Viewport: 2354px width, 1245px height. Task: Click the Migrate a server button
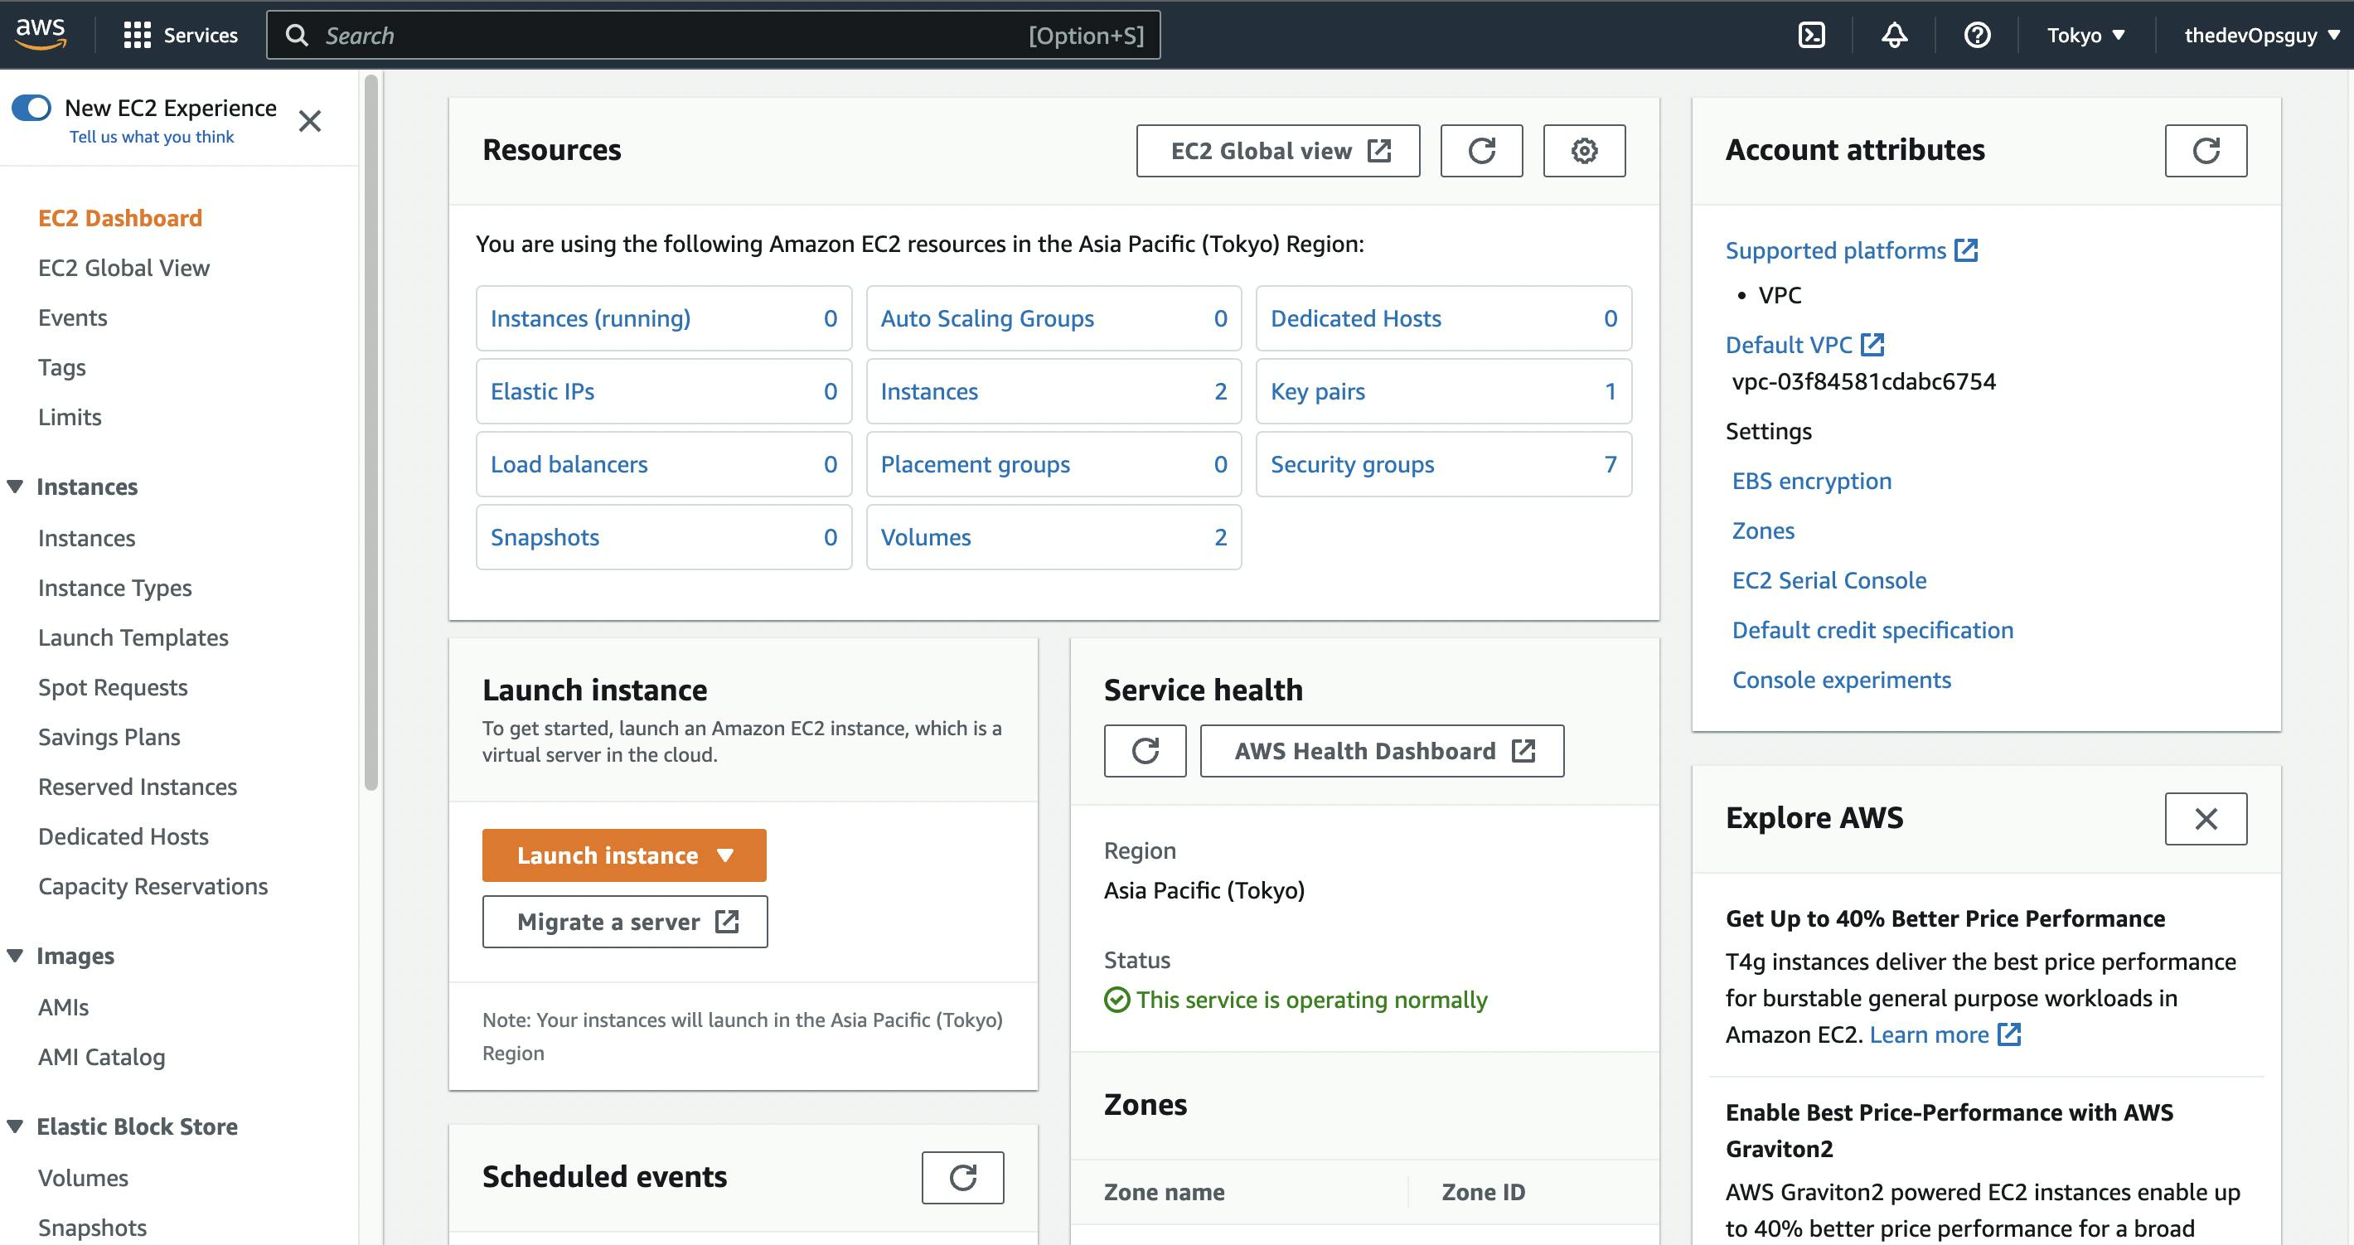625,922
